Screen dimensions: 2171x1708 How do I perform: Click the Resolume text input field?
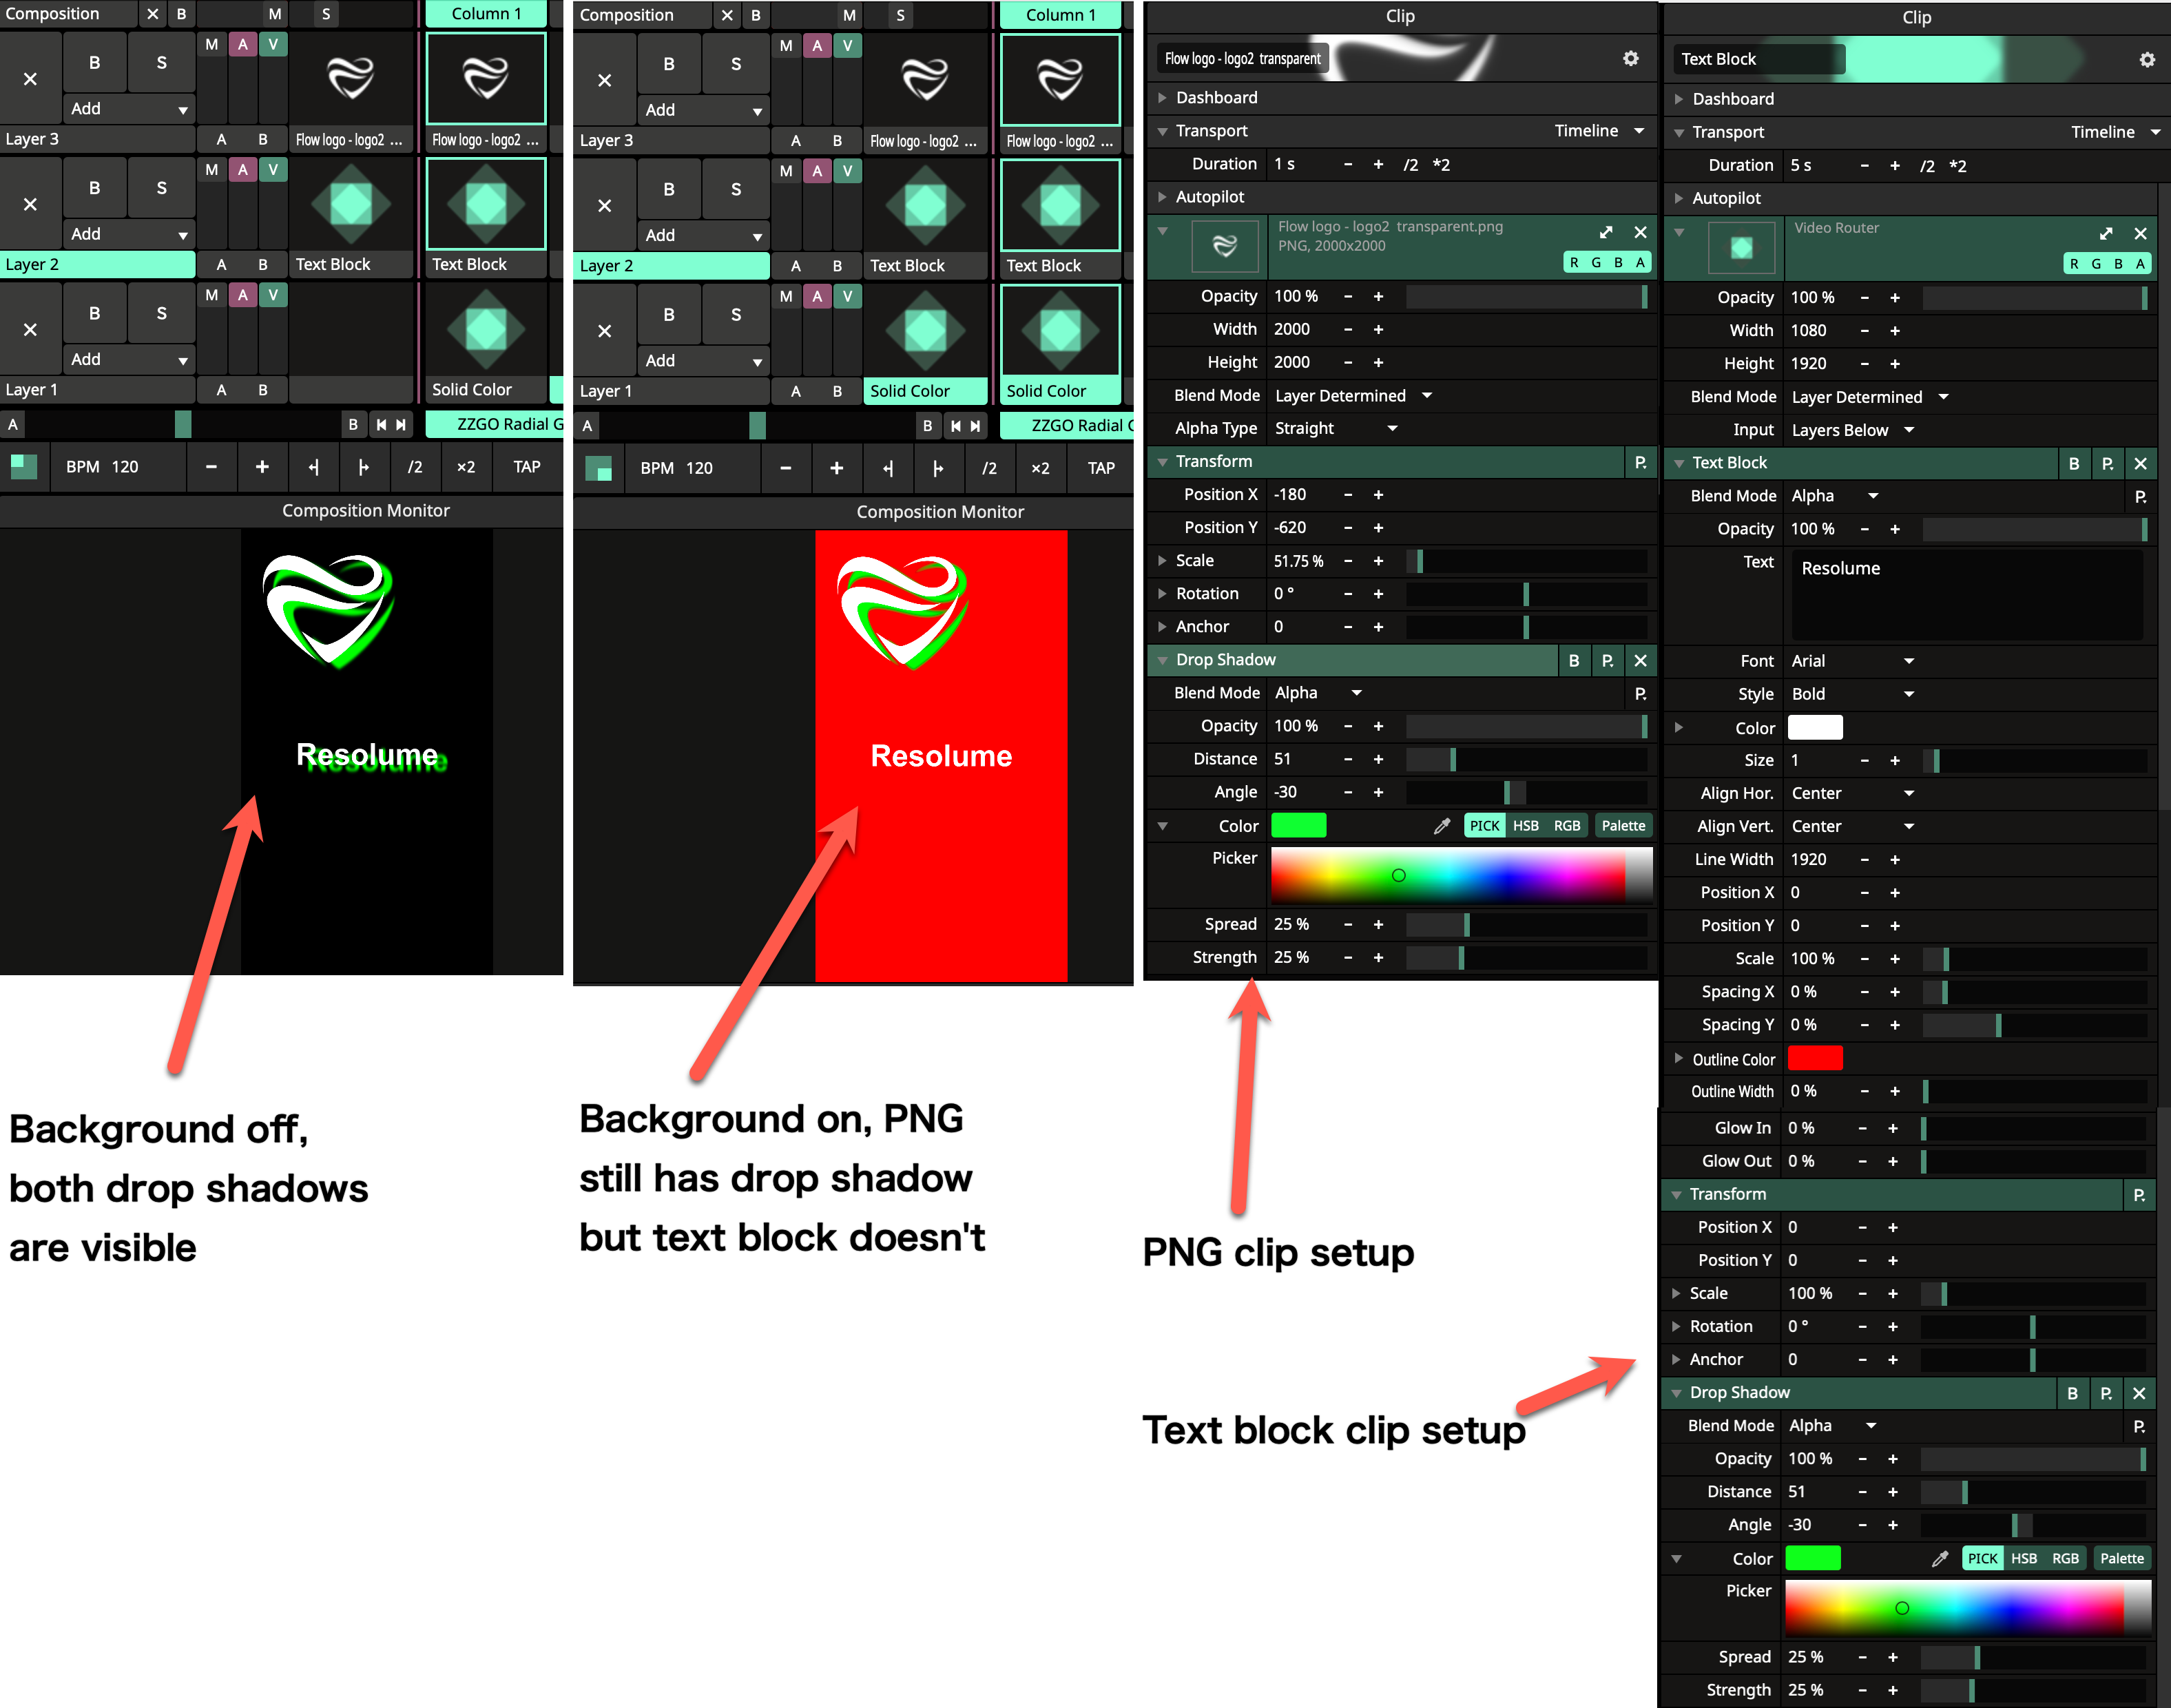[x=1966, y=594]
